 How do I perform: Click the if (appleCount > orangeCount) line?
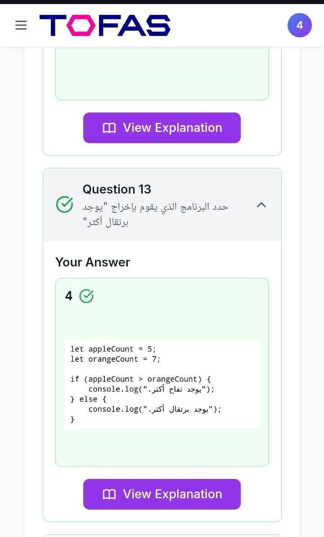click(x=140, y=379)
